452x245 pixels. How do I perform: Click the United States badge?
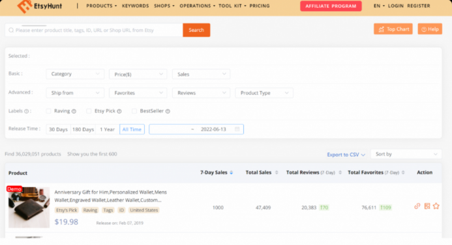(x=144, y=211)
